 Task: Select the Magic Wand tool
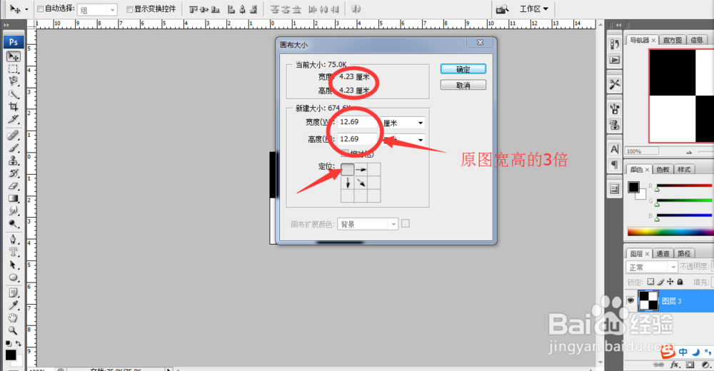(13, 94)
